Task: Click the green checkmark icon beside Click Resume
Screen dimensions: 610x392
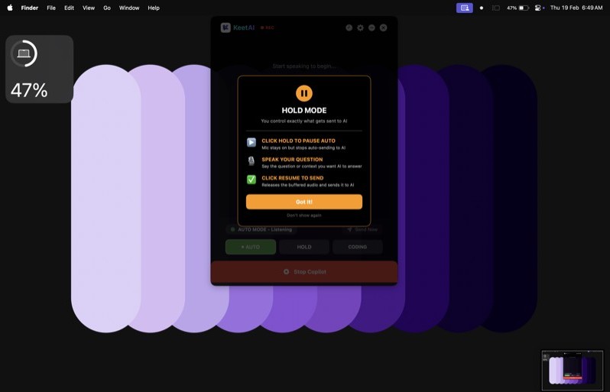Action: pos(251,180)
